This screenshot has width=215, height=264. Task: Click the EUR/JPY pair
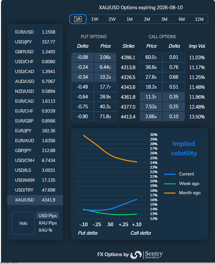point(35,131)
